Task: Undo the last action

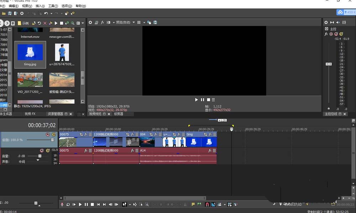Action: (46, 14)
